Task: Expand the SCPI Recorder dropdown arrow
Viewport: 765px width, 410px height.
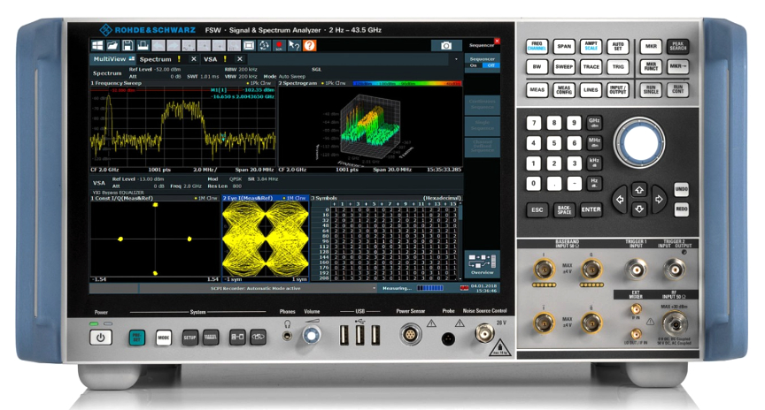Action: (x=374, y=288)
